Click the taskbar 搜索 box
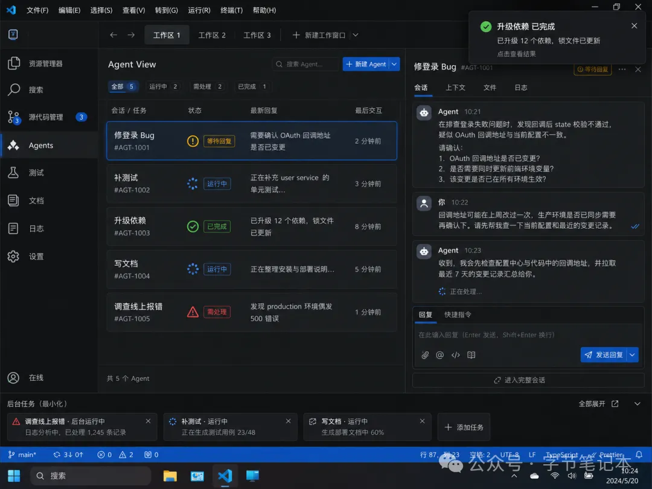The height and width of the screenshot is (489, 652). (x=91, y=475)
